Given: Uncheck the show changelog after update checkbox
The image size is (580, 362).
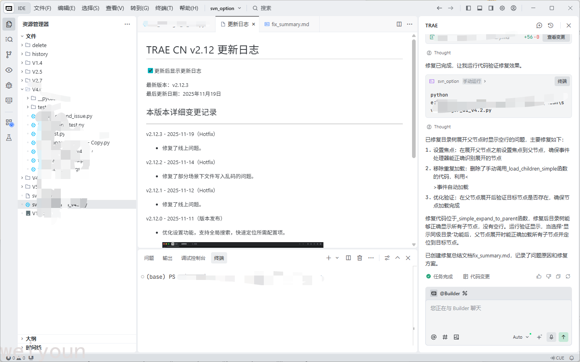Looking at the screenshot, I should [150, 71].
